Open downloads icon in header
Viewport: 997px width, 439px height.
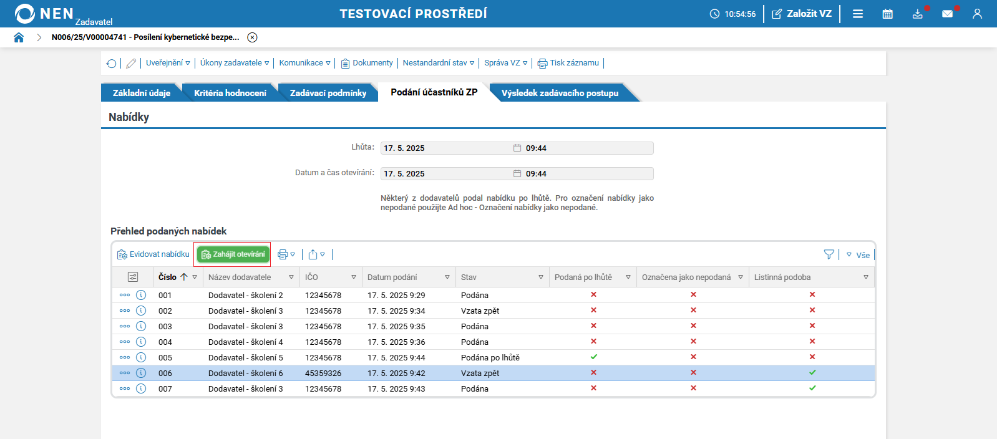point(917,14)
